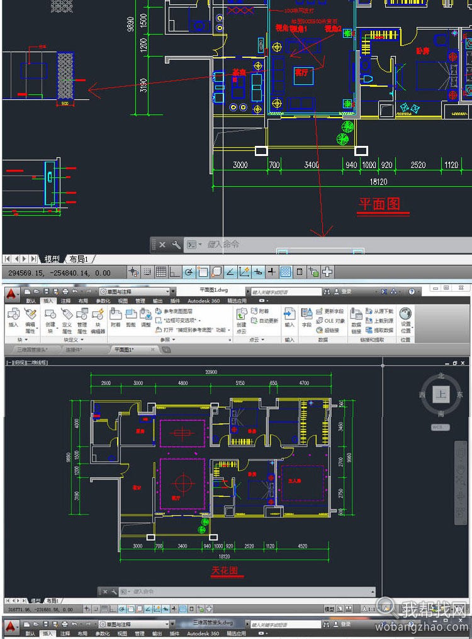
Task: Expand the 块定义 panel dropdown
Action: click(74, 340)
